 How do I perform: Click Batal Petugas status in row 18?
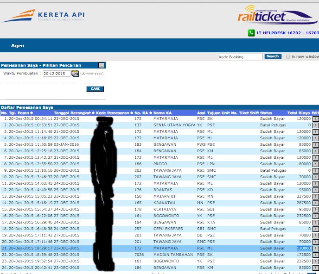[273, 229]
